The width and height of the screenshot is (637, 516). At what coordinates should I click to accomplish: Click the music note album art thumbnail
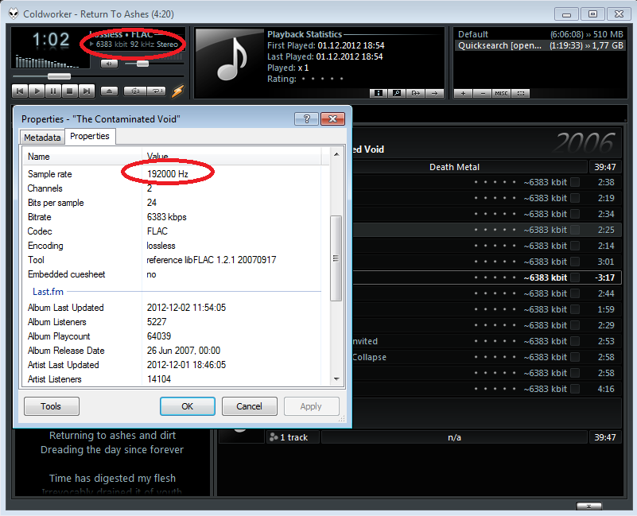[230, 63]
